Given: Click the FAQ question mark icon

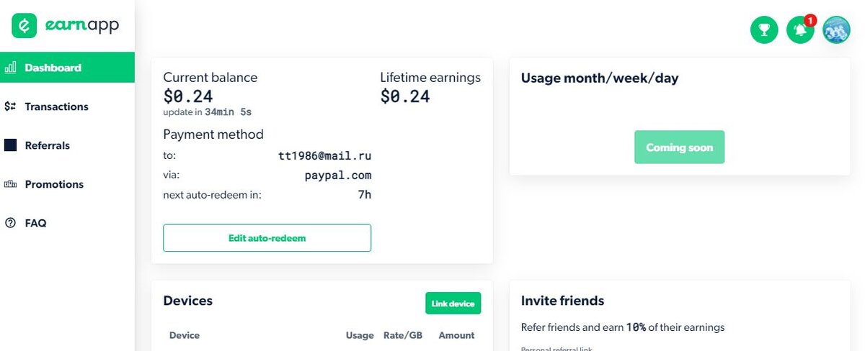Looking at the screenshot, I should click(x=10, y=223).
